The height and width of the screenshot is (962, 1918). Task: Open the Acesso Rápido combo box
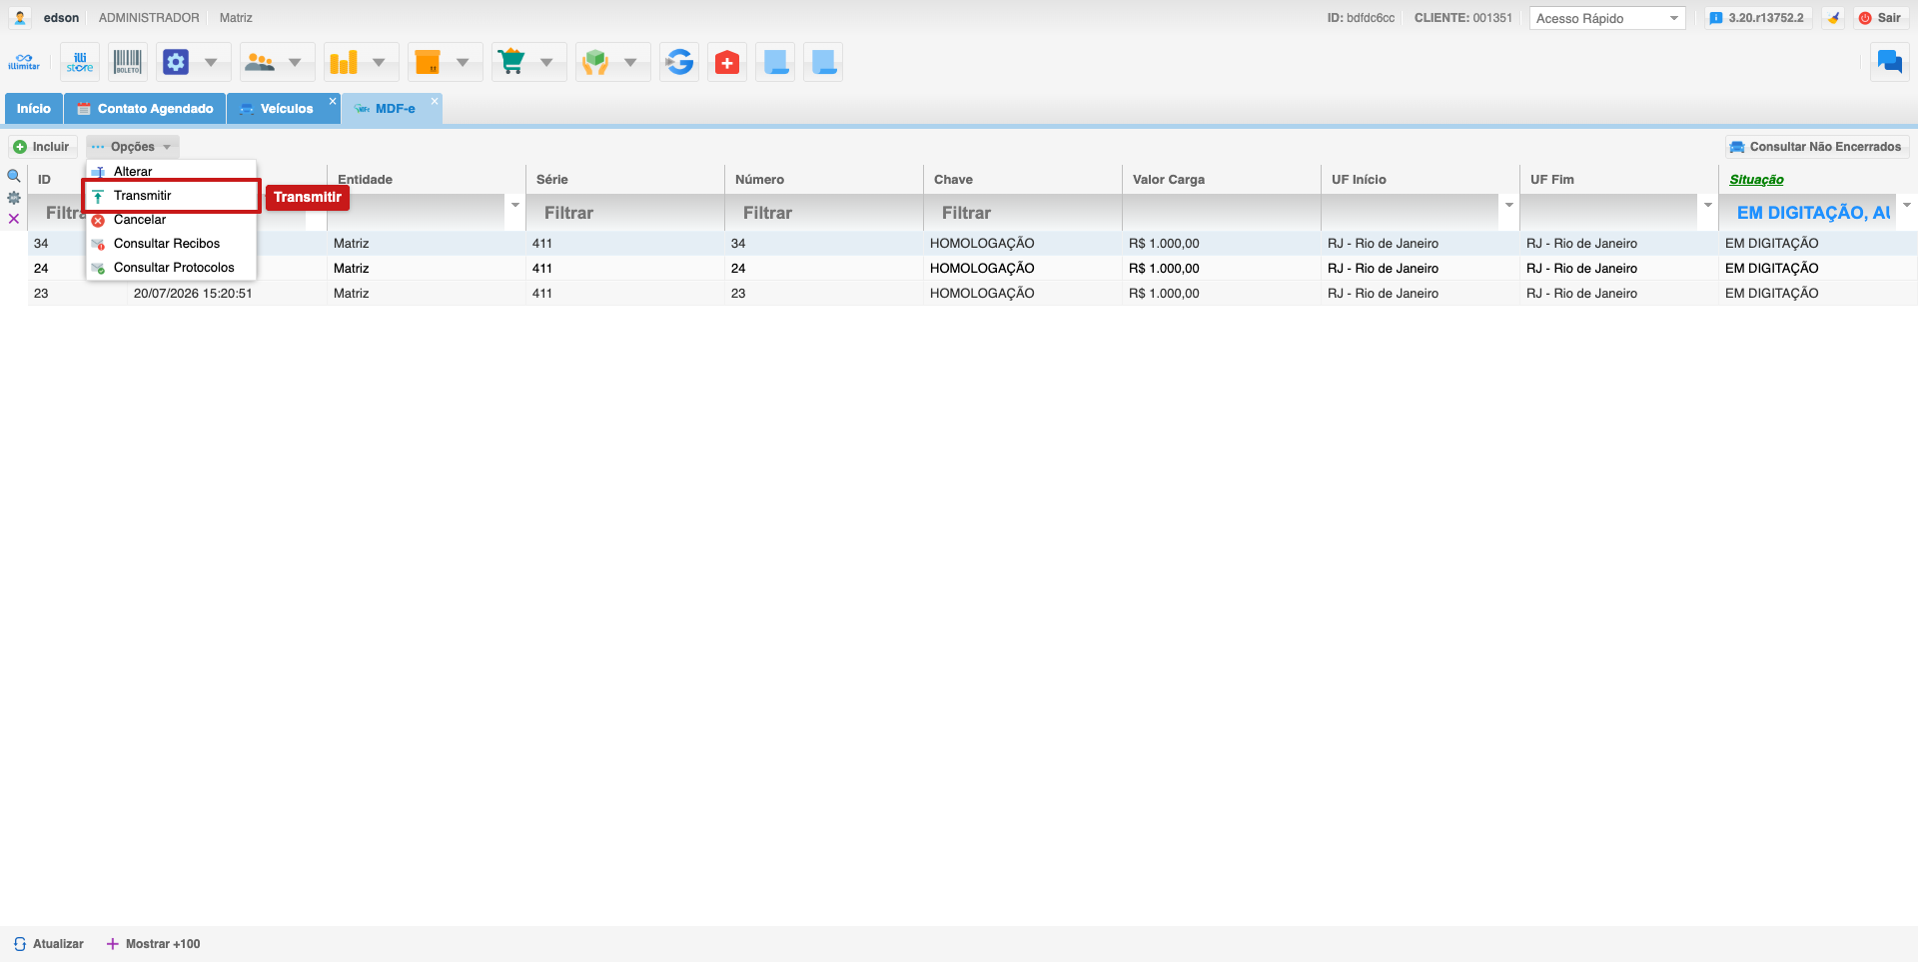coord(1607,18)
